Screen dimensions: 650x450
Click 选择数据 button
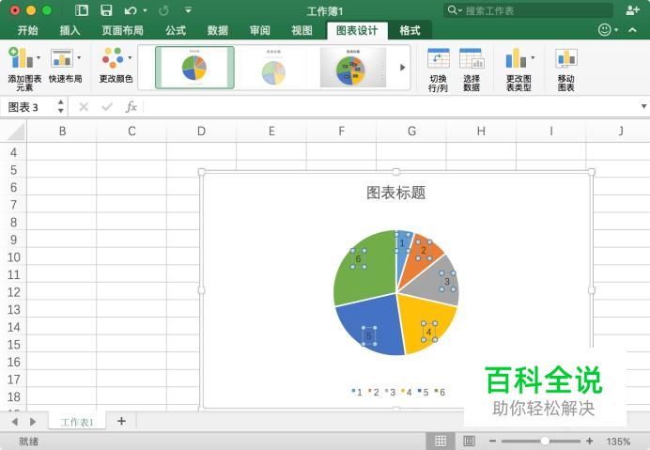[472, 70]
